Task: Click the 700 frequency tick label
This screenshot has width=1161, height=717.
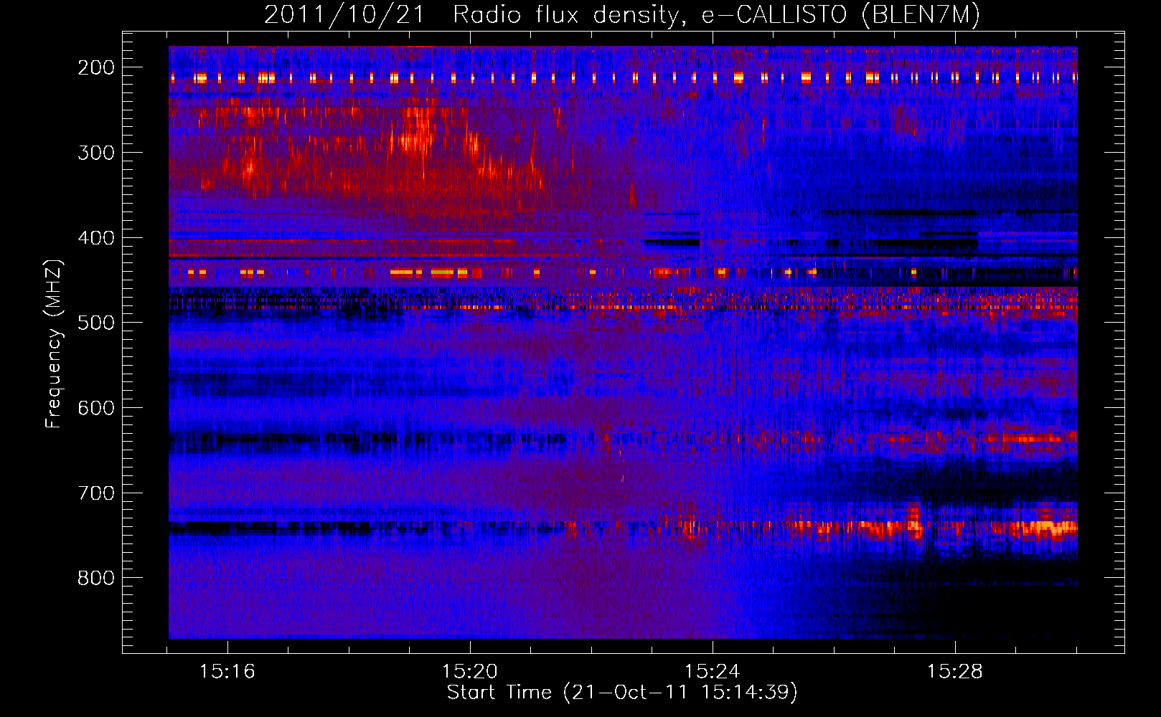Action: coord(96,493)
